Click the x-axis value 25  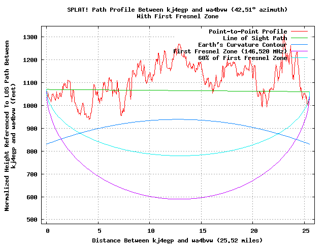point(306,231)
